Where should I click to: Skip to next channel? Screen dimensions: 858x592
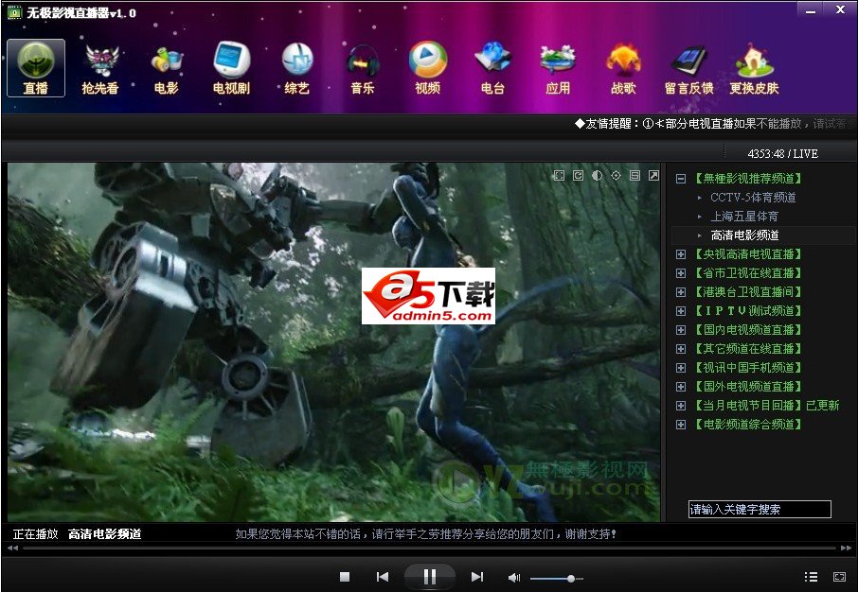(x=477, y=577)
